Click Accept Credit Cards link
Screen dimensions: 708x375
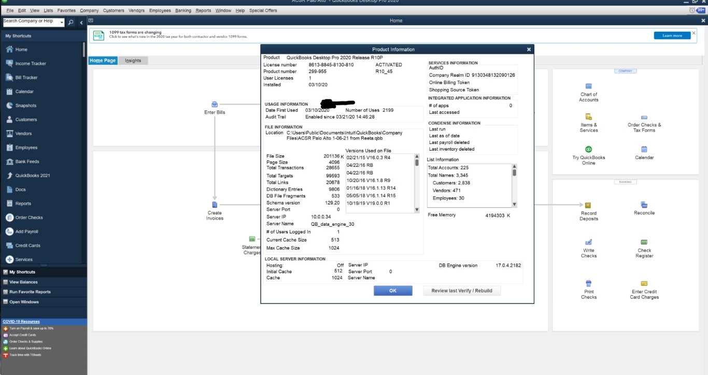(x=22, y=335)
